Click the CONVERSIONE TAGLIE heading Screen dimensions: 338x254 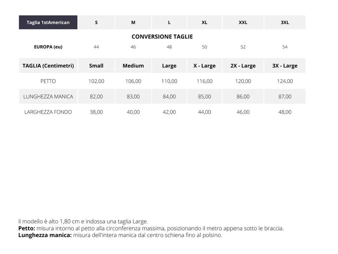pos(162,37)
